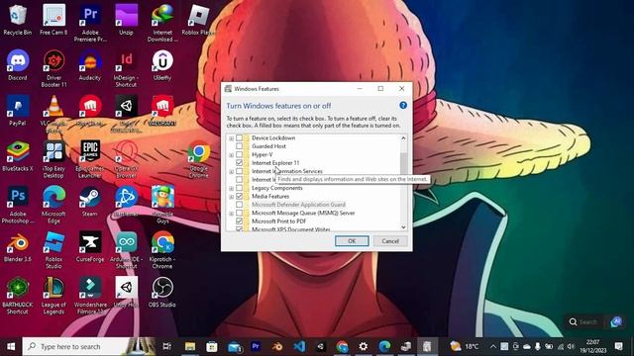This screenshot has width=634, height=356.
Task: Launch Internet Download Manager shortcut
Action: pos(162,24)
